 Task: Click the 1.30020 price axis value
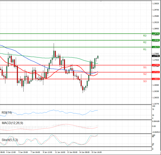point(156,3)
